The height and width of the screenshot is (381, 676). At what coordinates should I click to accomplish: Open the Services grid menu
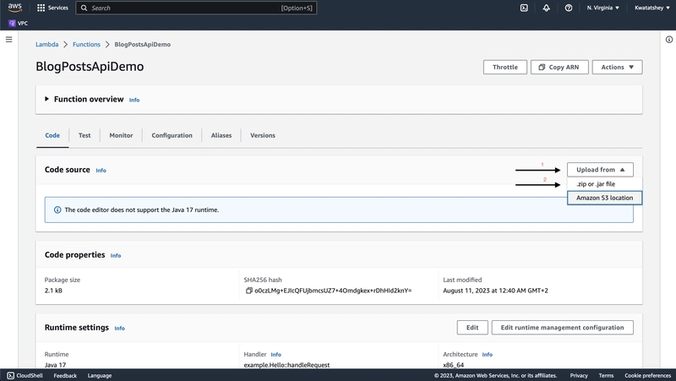pyautogui.click(x=52, y=8)
